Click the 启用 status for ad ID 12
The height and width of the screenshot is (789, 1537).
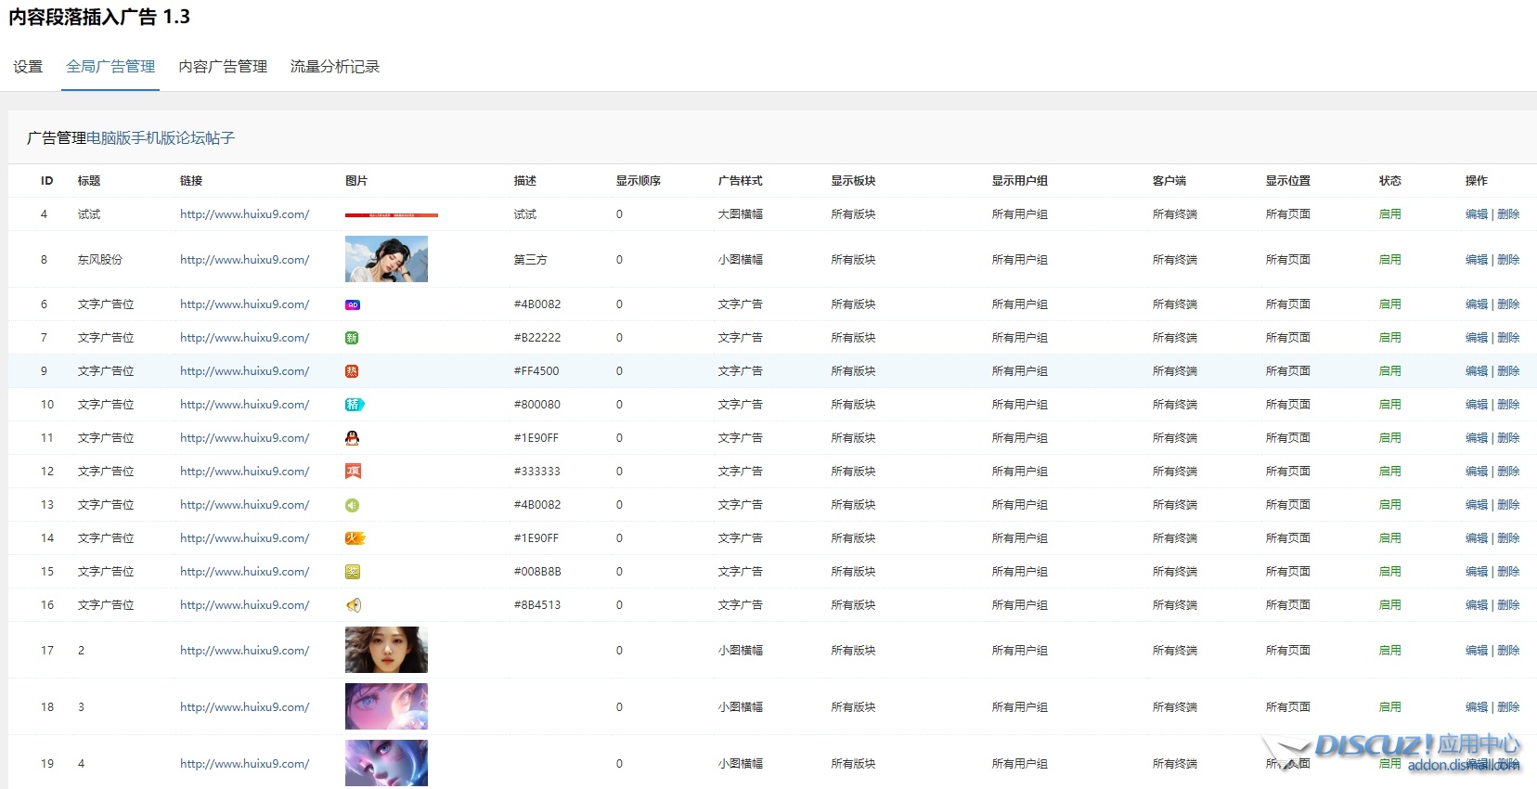click(1389, 472)
